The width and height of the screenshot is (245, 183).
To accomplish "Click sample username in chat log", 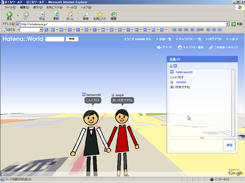I will coord(181,82).
